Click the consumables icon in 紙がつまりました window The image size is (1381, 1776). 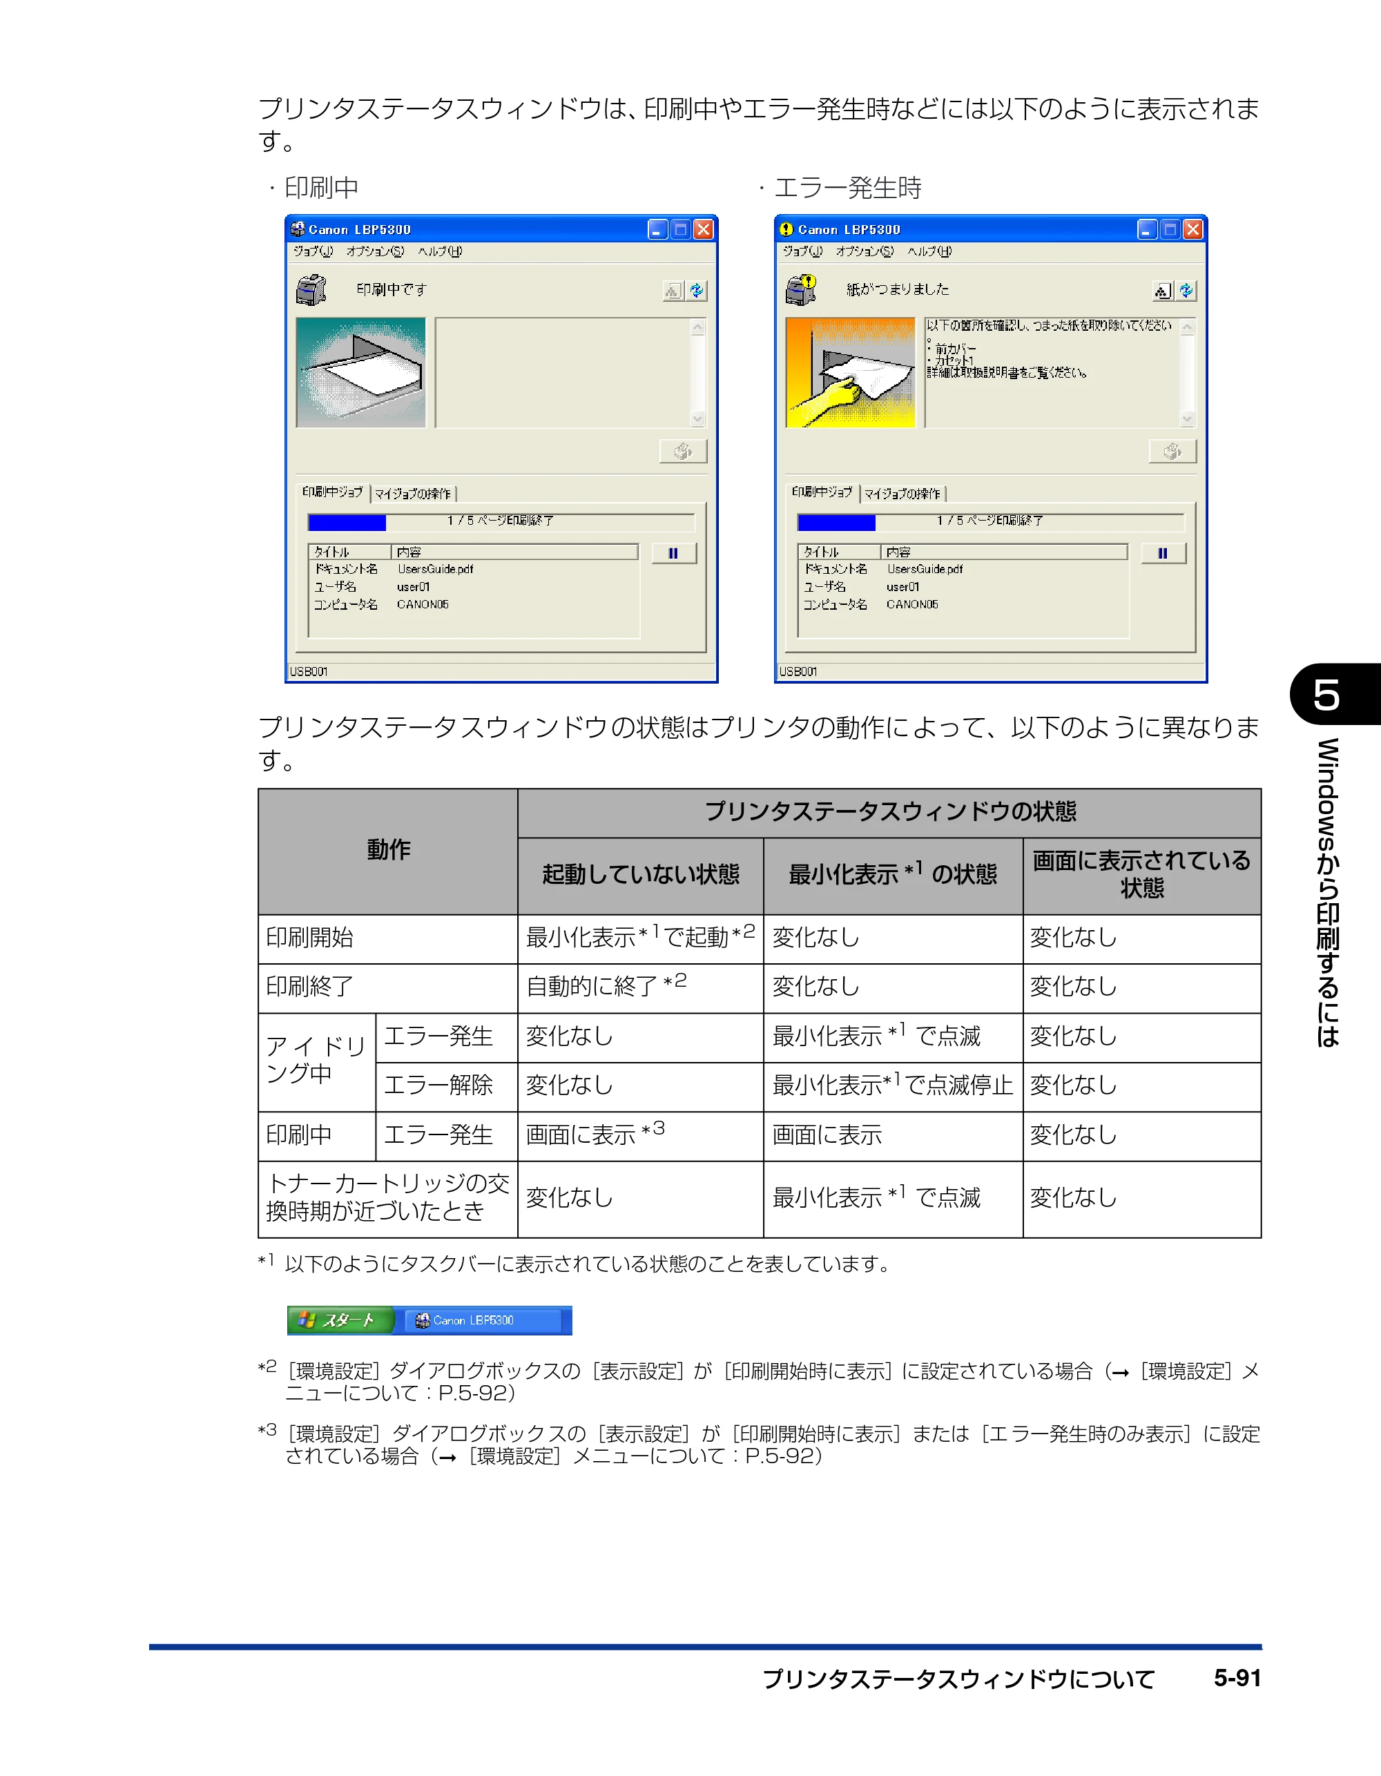(1161, 290)
